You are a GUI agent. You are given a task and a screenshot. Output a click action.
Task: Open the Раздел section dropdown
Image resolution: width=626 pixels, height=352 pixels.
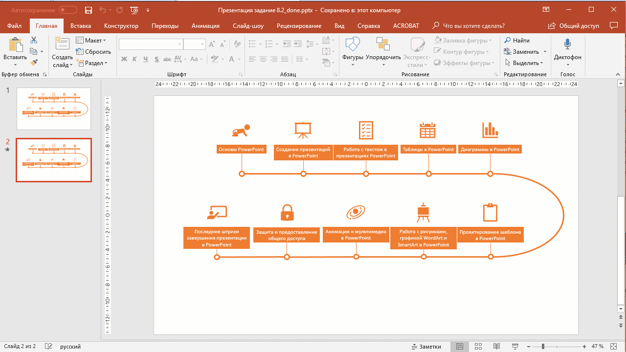[92, 63]
